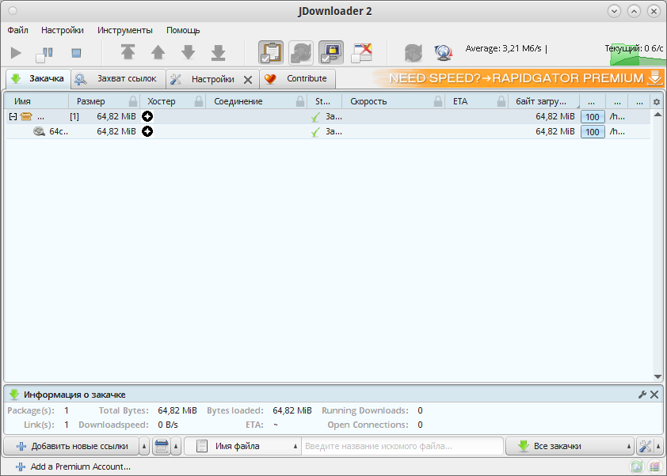Select the package folder icon row
Viewport: 667px width, 476px height.
pyautogui.click(x=26, y=116)
